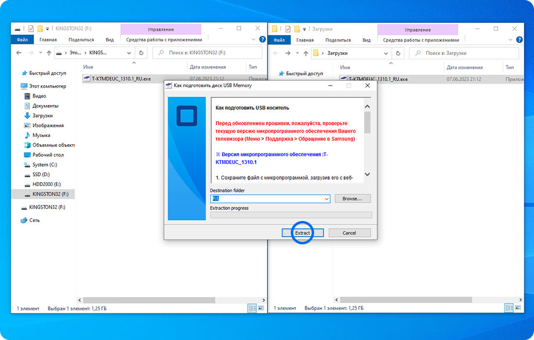Open Загрузки folder in left sidebar
534x340 pixels.
click(38, 116)
